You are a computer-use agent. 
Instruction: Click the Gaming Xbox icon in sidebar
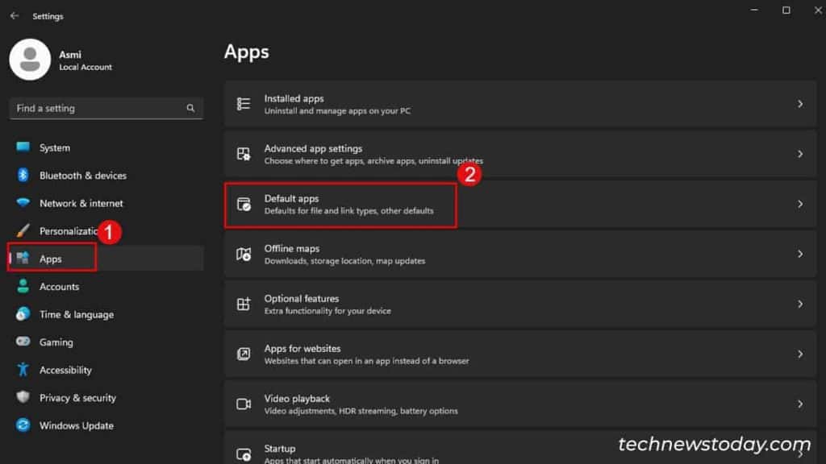click(x=23, y=342)
